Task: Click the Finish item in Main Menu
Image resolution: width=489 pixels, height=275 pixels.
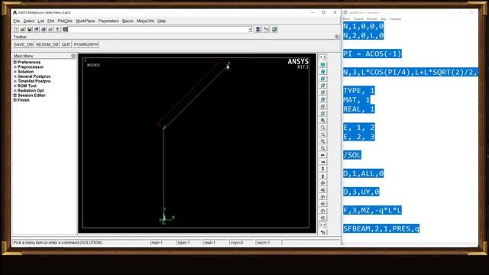Action: (x=24, y=100)
